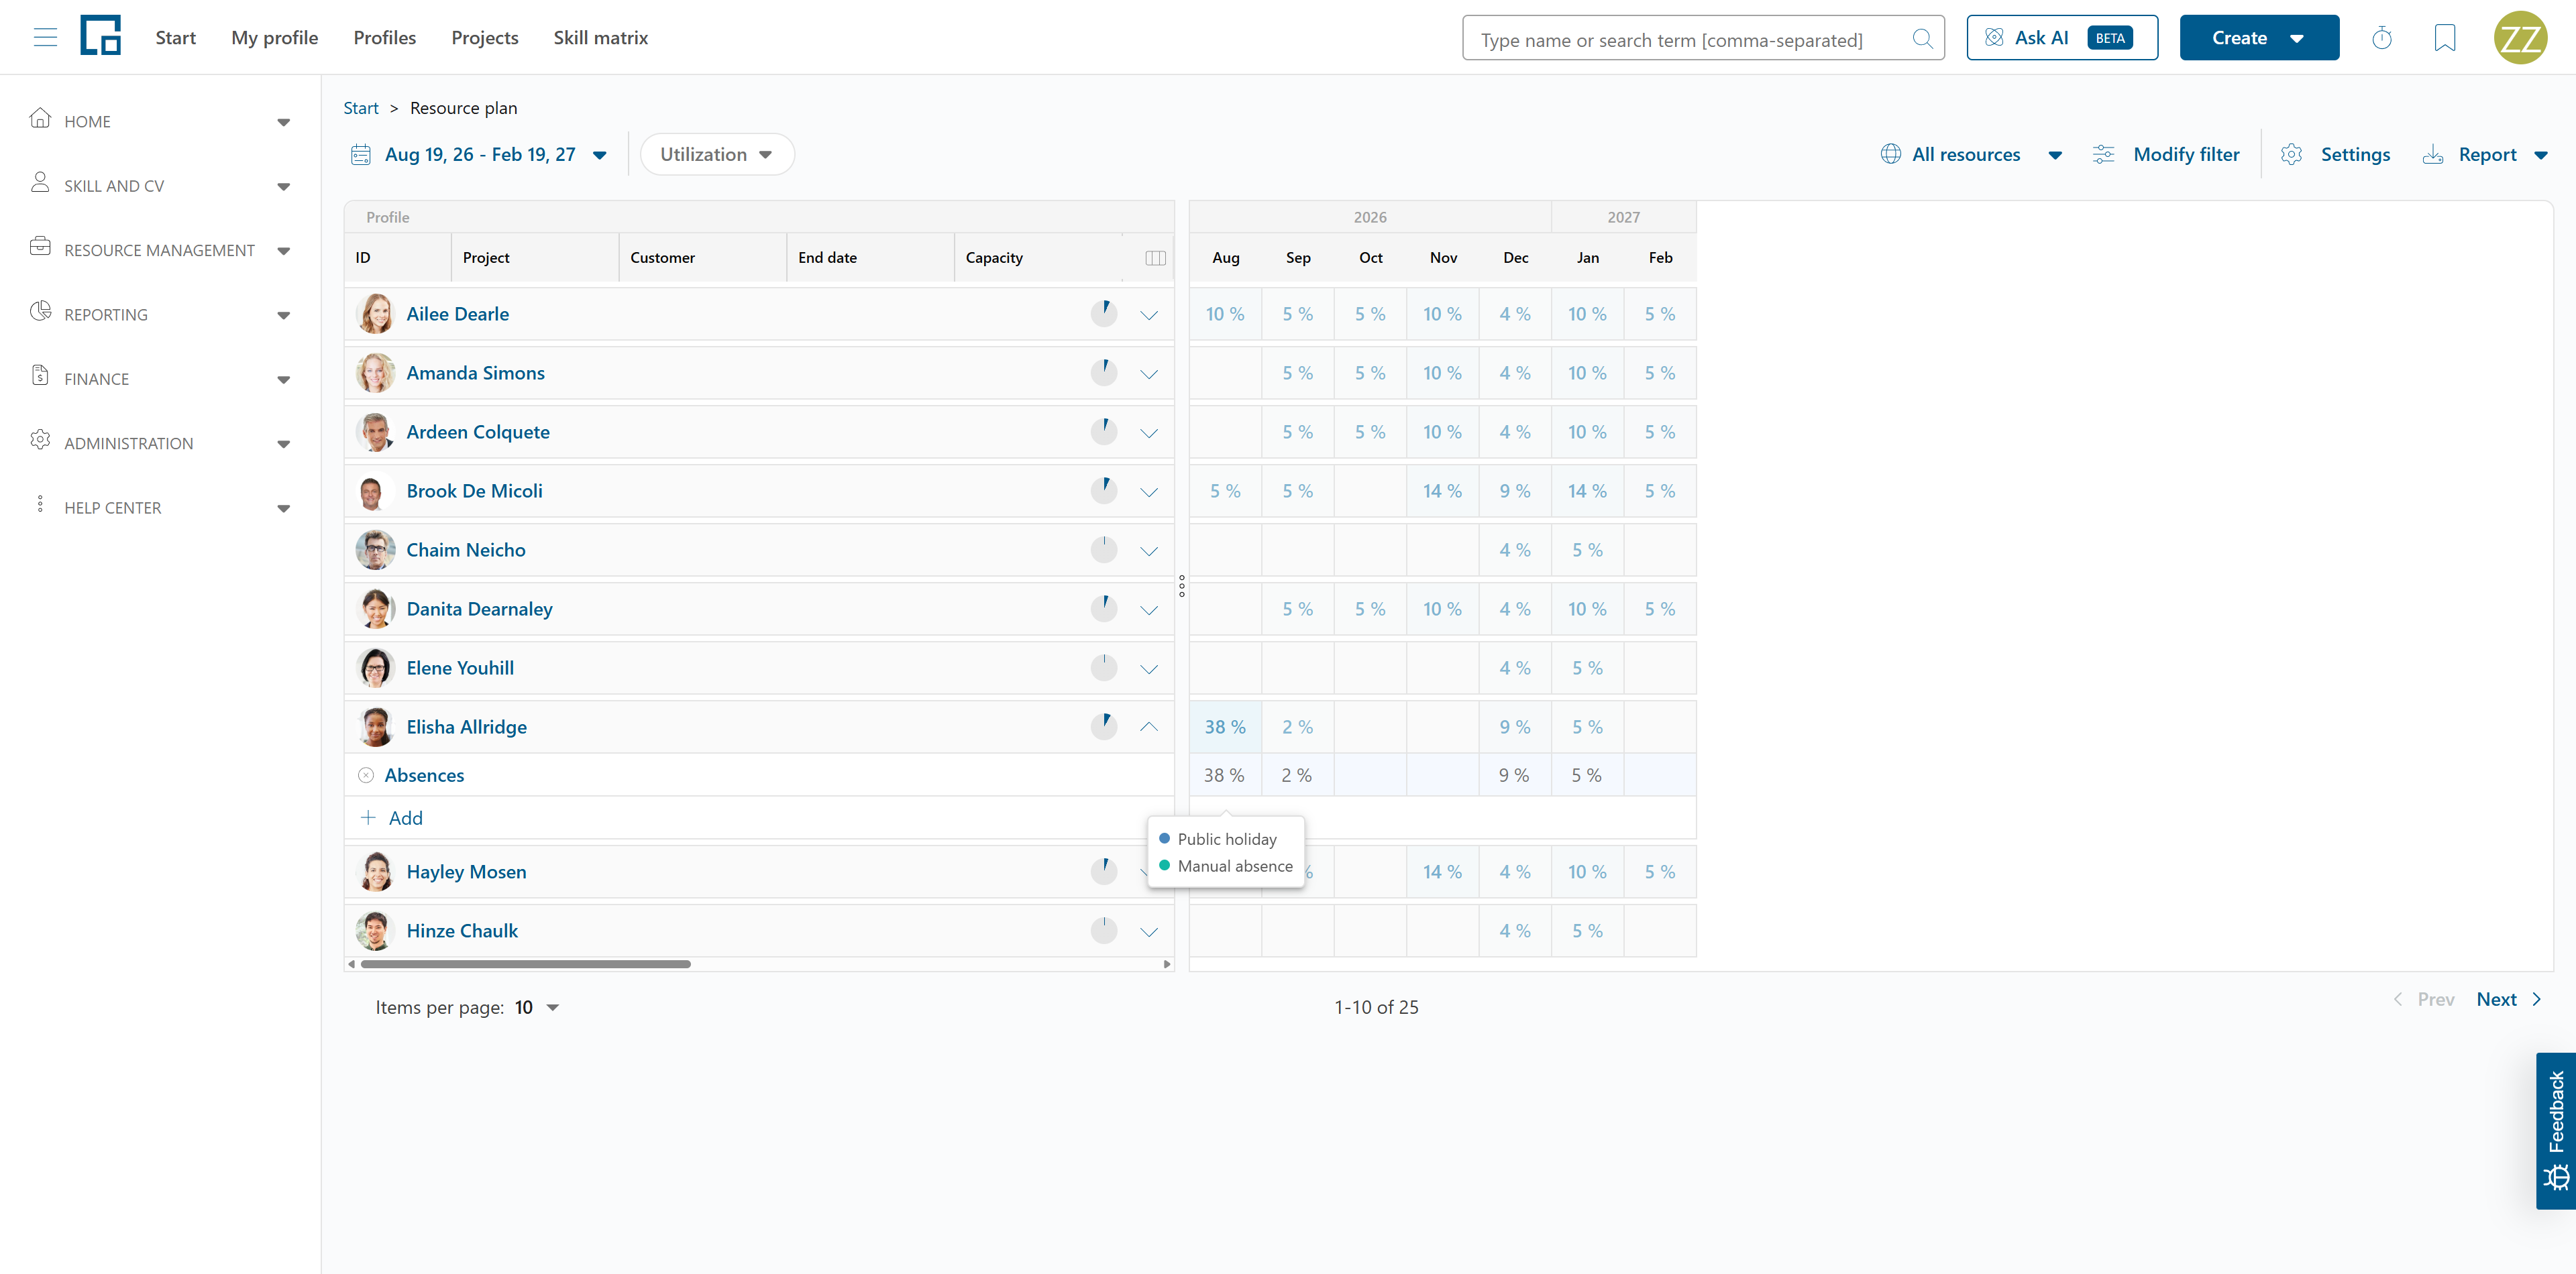Go to Next page of results

[x=2508, y=999]
